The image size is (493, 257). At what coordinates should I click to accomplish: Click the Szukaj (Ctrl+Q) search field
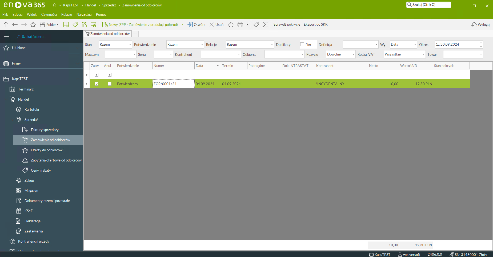pos(429,5)
